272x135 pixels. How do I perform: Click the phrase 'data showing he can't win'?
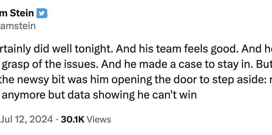coord(145,95)
